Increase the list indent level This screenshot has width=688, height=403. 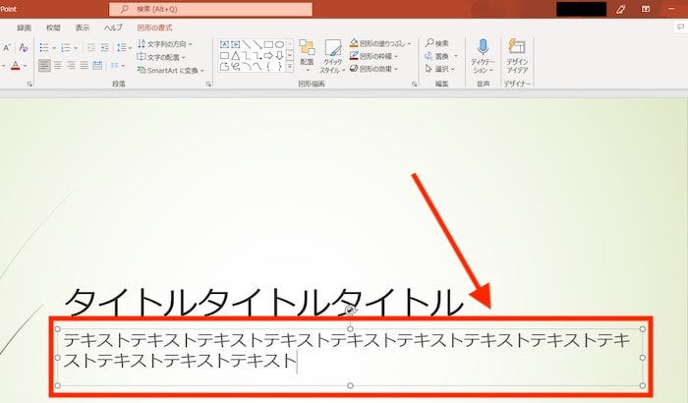[x=104, y=47]
